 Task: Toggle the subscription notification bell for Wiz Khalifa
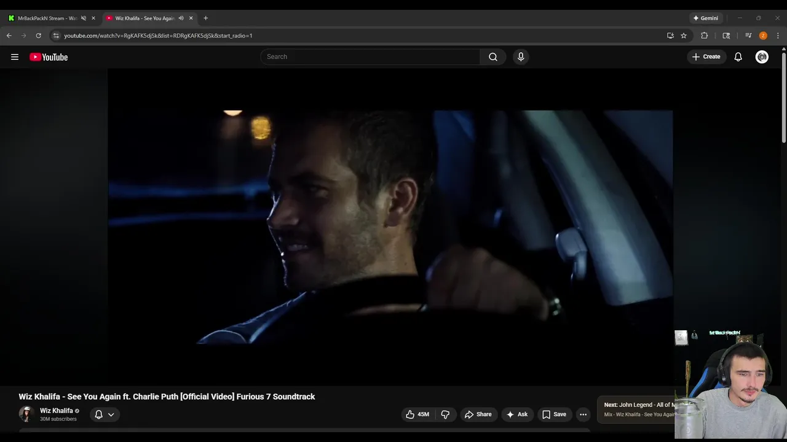tap(98, 414)
